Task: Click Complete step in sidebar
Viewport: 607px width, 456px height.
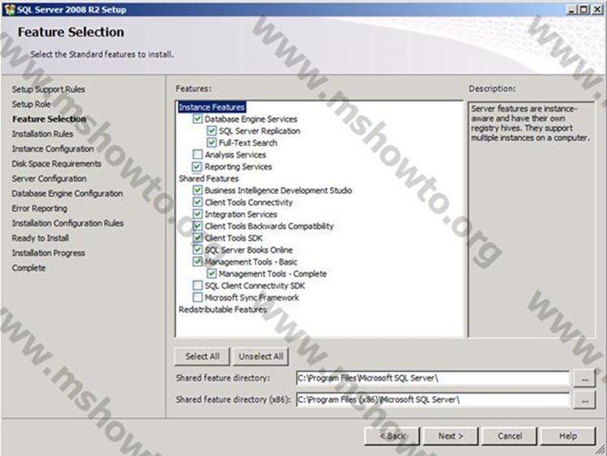Action: 28,268
